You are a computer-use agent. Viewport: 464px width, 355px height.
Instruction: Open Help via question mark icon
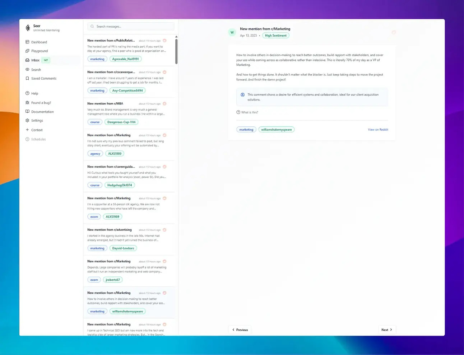tap(27, 93)
